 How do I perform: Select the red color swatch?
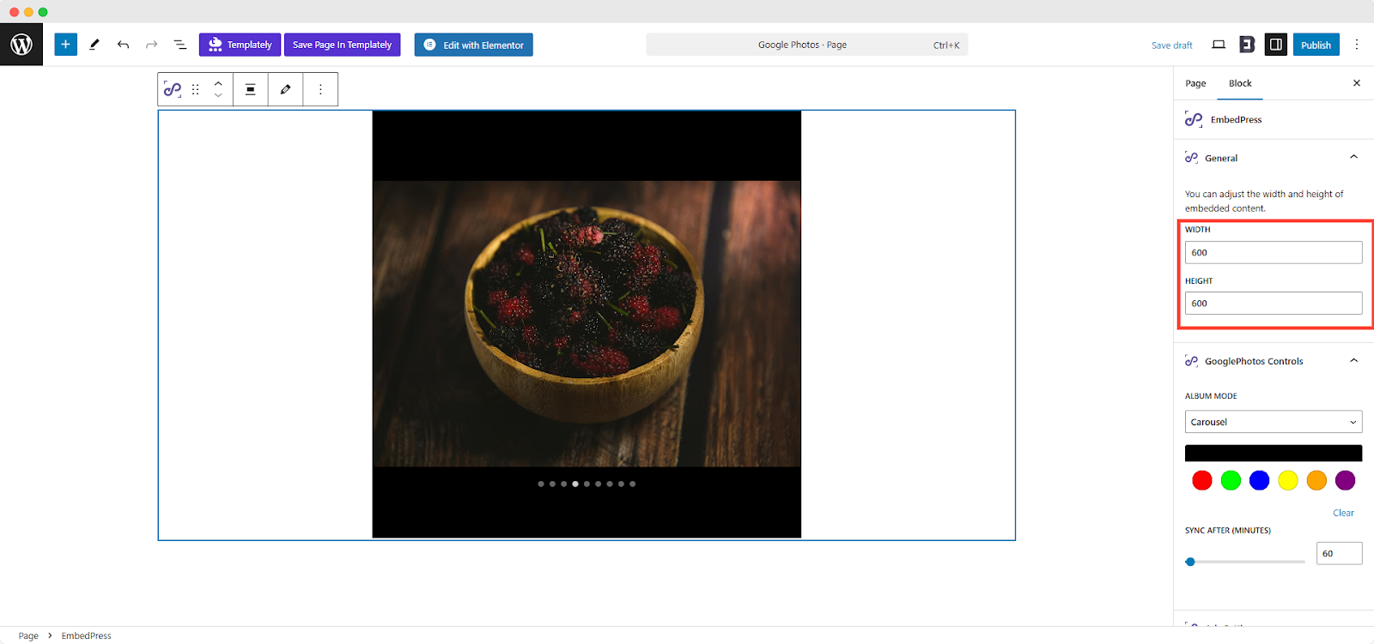click(x=1202, y=480)
